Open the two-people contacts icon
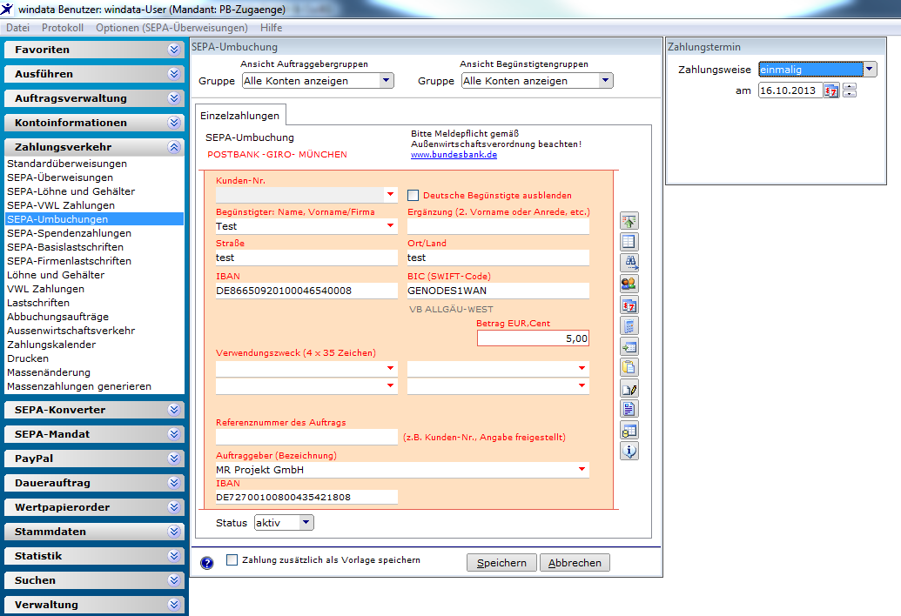 pyautogui.click(x=629, y=284)
